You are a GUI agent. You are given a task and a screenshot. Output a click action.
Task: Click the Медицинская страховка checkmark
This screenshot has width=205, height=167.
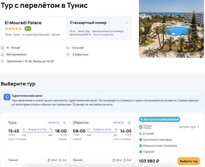141,146
